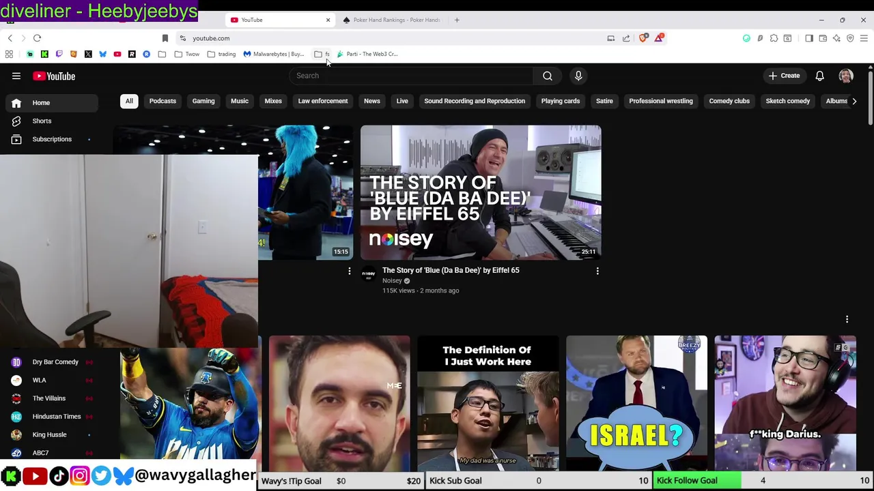Open the trading bookmarks folder
The image size is (874, 491).
221,54
